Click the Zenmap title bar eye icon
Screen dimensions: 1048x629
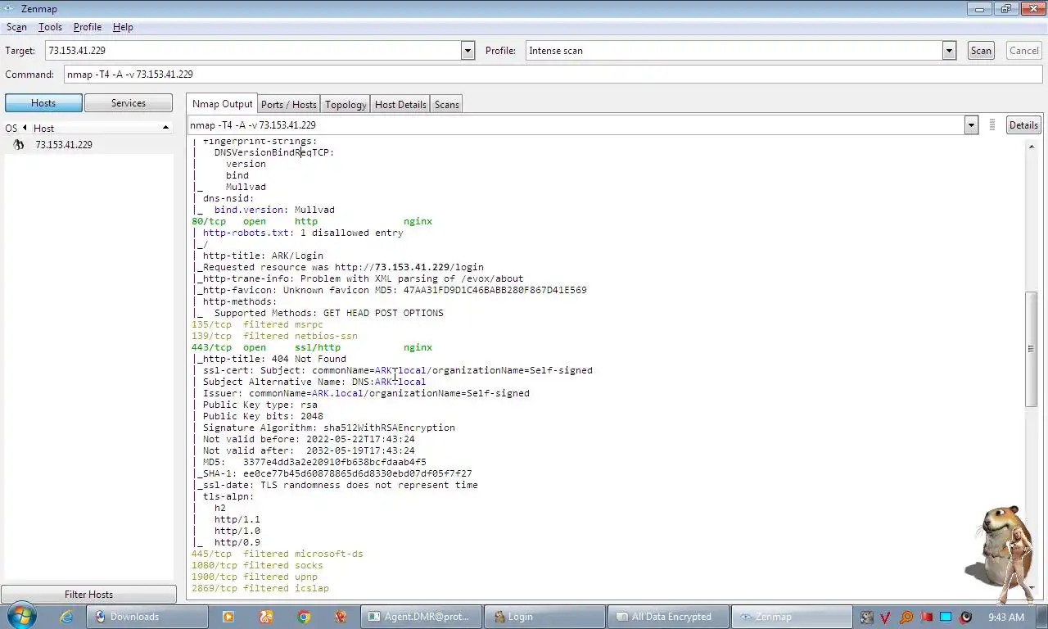pos(9,8)
